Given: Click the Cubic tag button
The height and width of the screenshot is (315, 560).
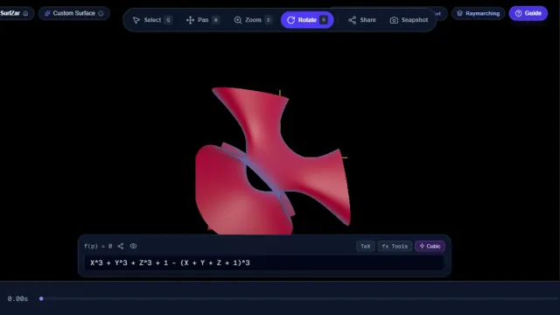Looking at the screenshot, I should click(x=430, y=246).
